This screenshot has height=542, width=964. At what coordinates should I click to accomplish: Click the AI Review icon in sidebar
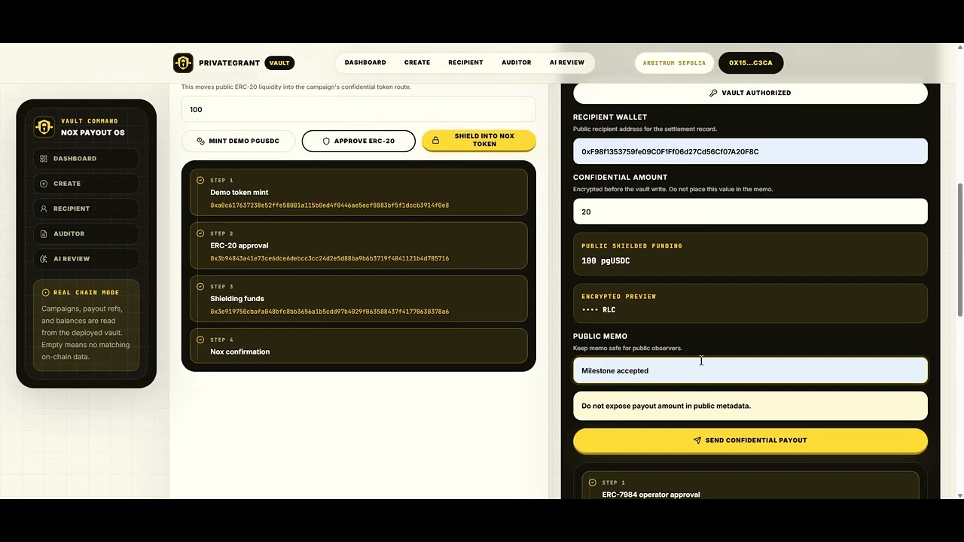(x=44, y=259)
